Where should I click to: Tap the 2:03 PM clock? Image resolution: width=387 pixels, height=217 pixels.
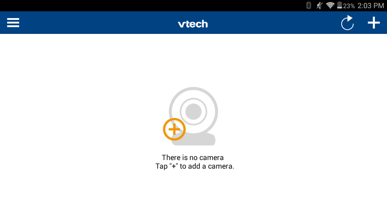[371, 6]
